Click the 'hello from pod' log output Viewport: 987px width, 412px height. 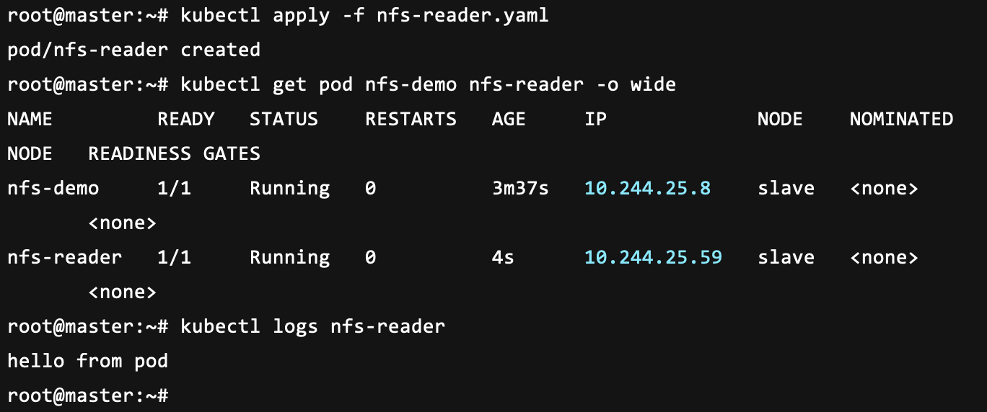tap(87, 362)
